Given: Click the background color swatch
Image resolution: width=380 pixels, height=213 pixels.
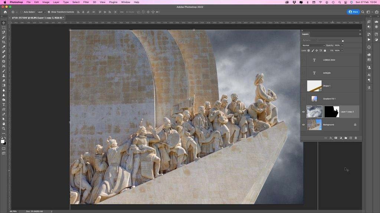Looking at the screenshot, I should [4, 143].
